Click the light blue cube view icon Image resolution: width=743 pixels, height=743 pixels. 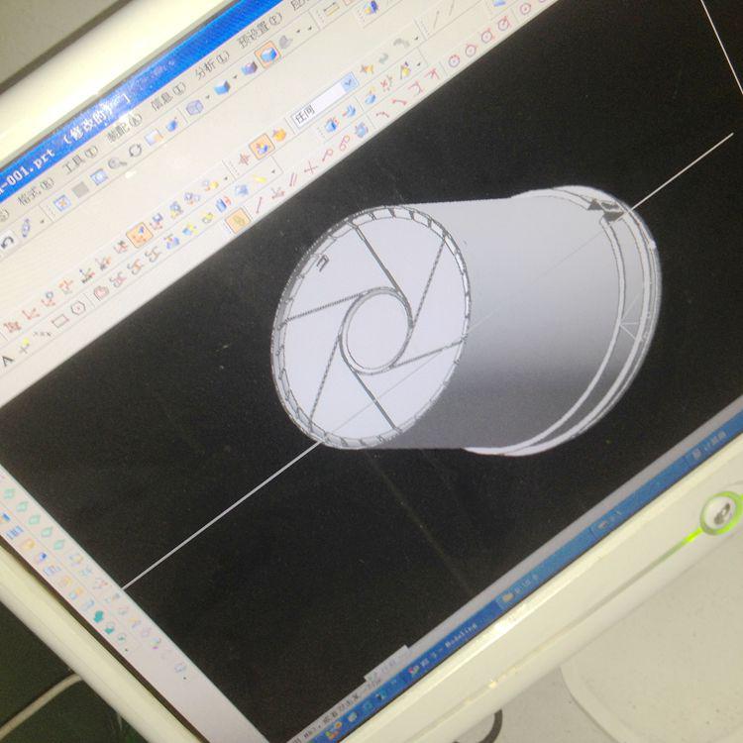coord(222,87)
